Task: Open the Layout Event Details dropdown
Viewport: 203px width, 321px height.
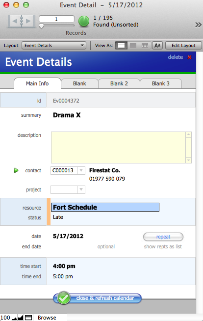Action: (x=54, y=46)
